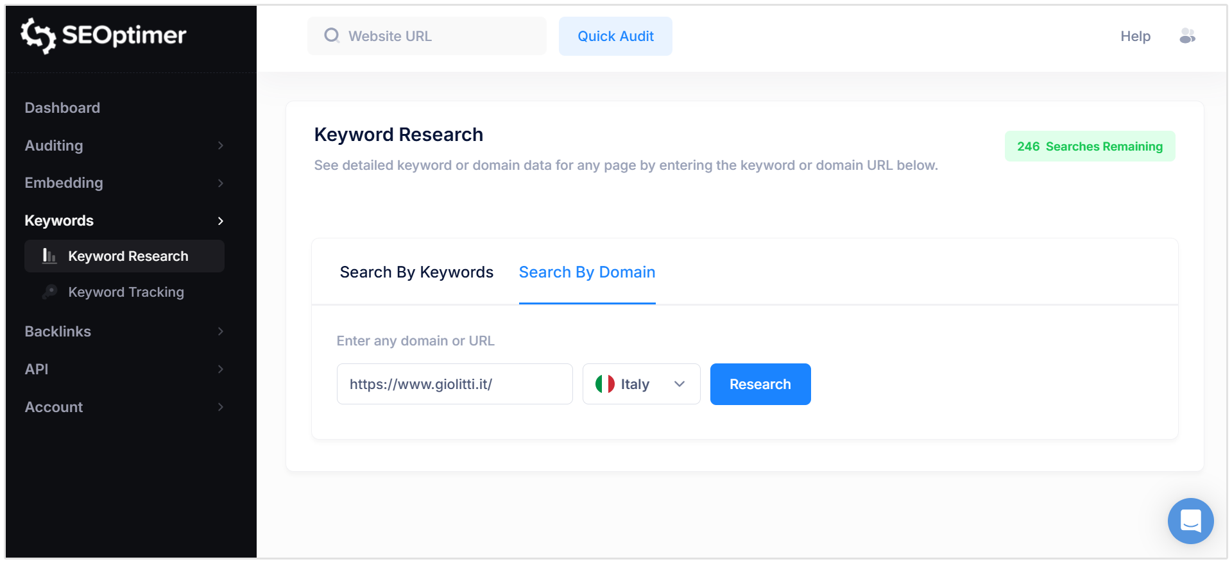Expand the Account menu chevron
The image size is (1232, 564).
[221, 407]
